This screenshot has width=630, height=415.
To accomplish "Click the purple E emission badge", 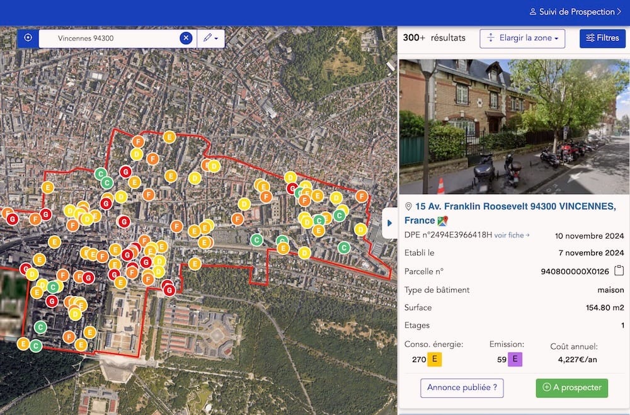I will 515,360.
